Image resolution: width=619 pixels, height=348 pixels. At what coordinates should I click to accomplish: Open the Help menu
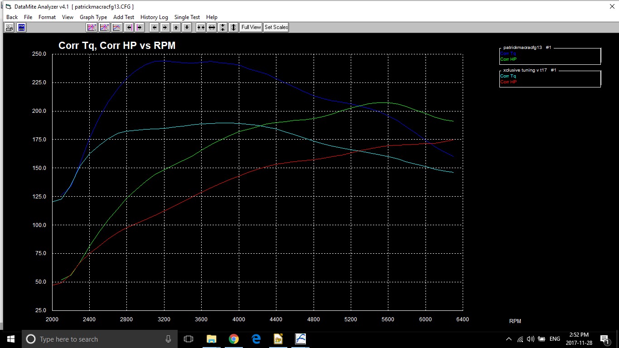[212, 17]
